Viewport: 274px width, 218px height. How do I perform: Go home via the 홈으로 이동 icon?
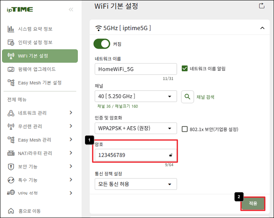click(x=11, y=211)
